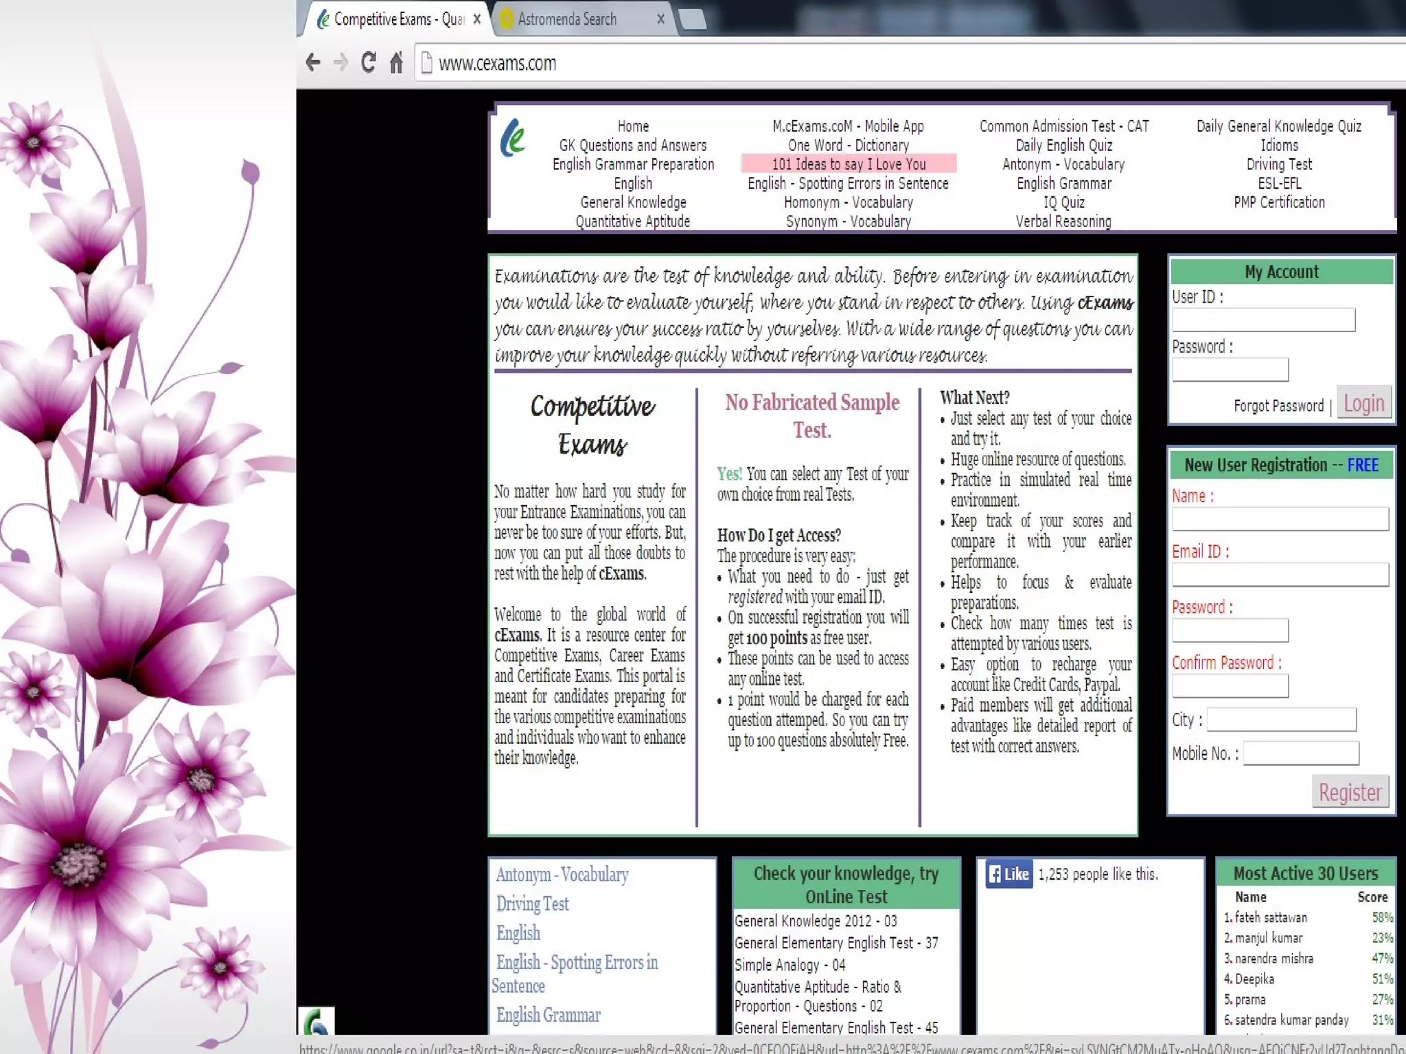Open General Elementary English Test - 37
The height and width of the screenshot is (1054, 1406).
pyautogui.click(x=836, y=943)
